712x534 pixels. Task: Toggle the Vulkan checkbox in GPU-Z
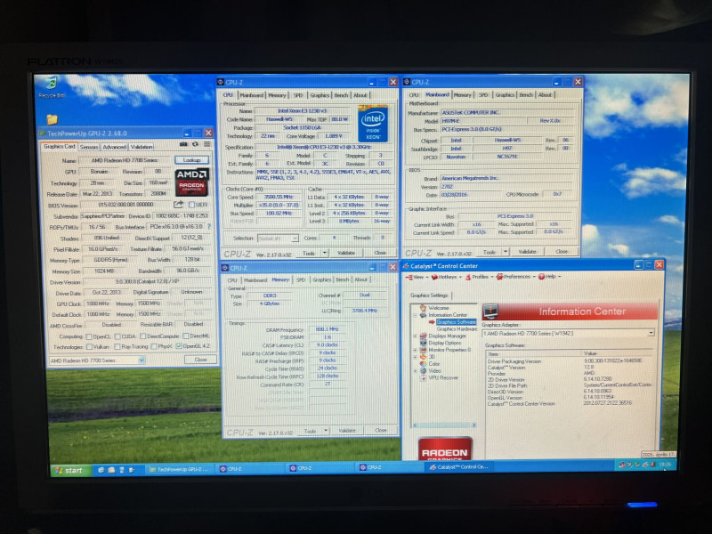pos(89,347)
